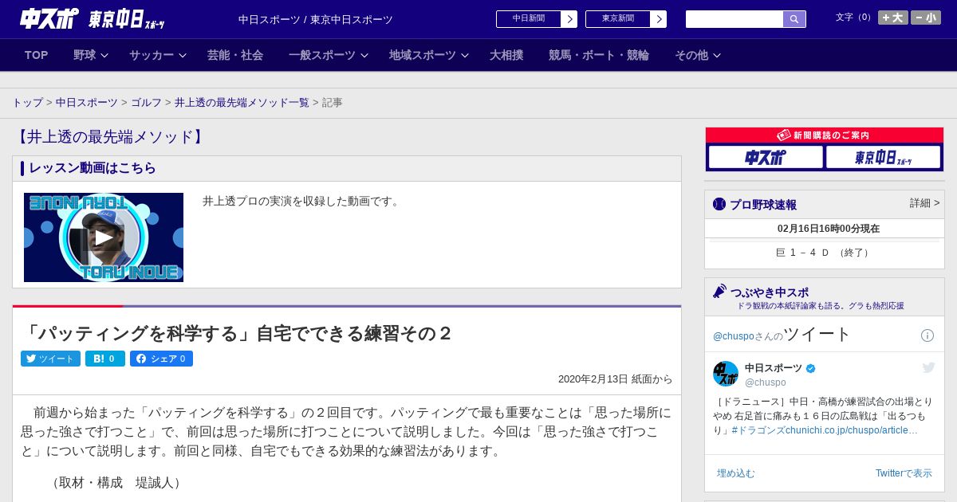
Task: Play the Toru Inoue lesson video
Action: point(104,237)
